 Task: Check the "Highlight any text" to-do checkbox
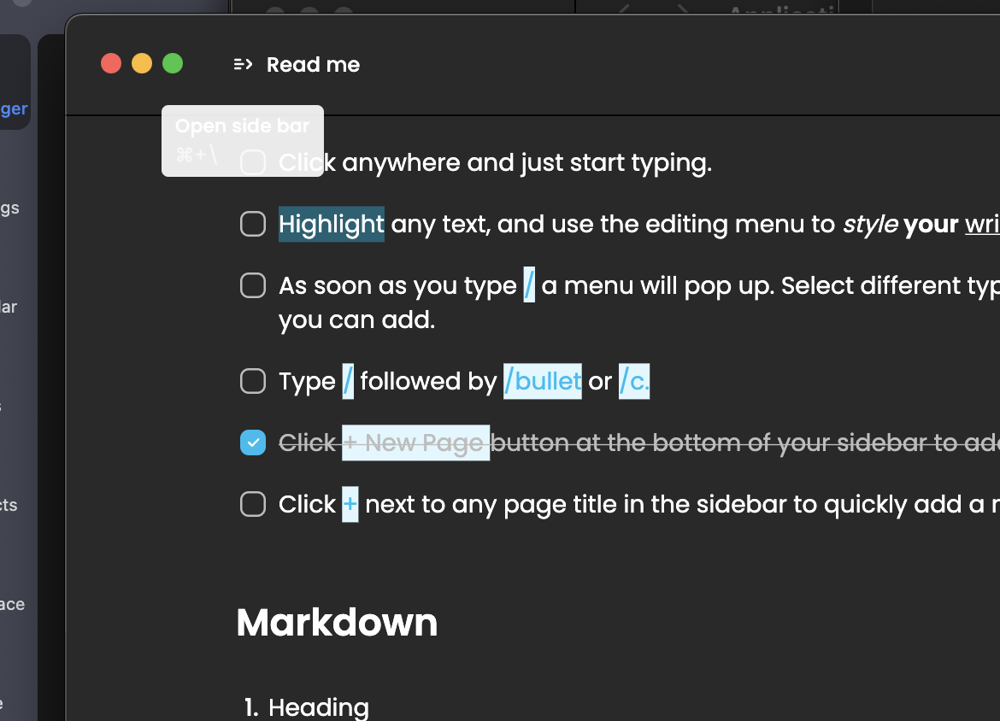pos(253,224)
